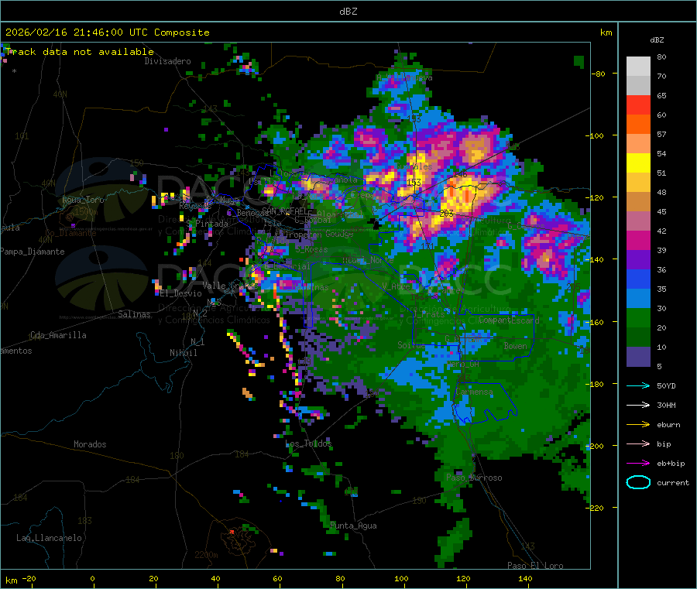Click the dBZ title at top center
The width and height of the screenshot is (697, 589).
pos(348,12)
